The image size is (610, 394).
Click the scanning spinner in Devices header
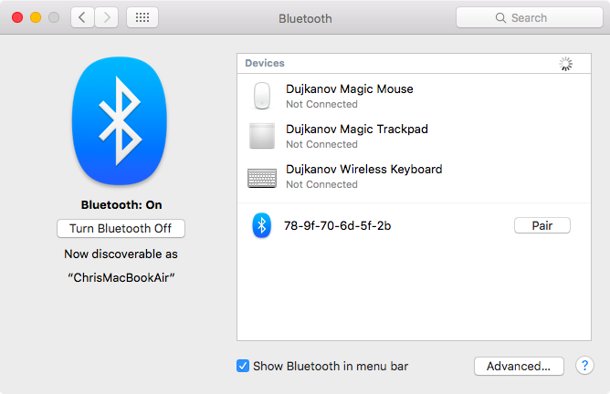click(x=565, y=64)
